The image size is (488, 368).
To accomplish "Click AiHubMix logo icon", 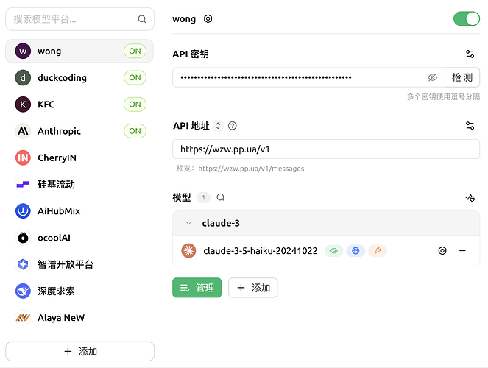I will (23, 211).
